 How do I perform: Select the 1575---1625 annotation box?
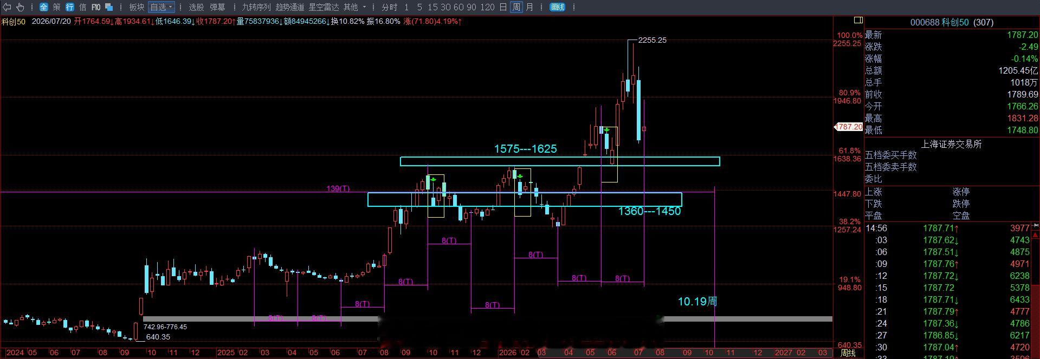coord(560,161)
